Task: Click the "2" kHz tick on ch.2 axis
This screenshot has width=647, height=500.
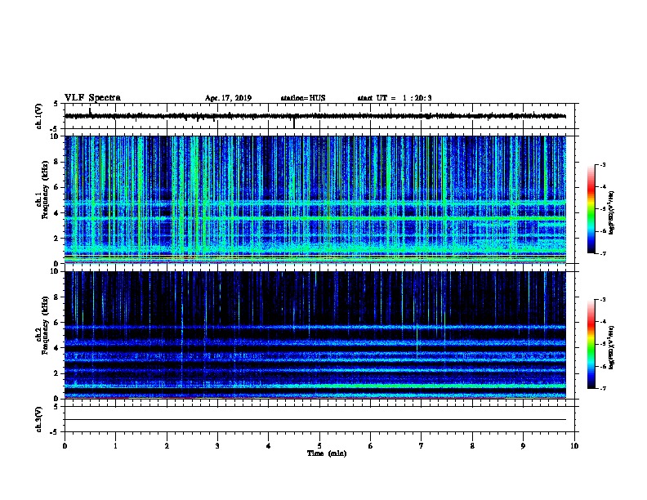Action: pos(58,373)
